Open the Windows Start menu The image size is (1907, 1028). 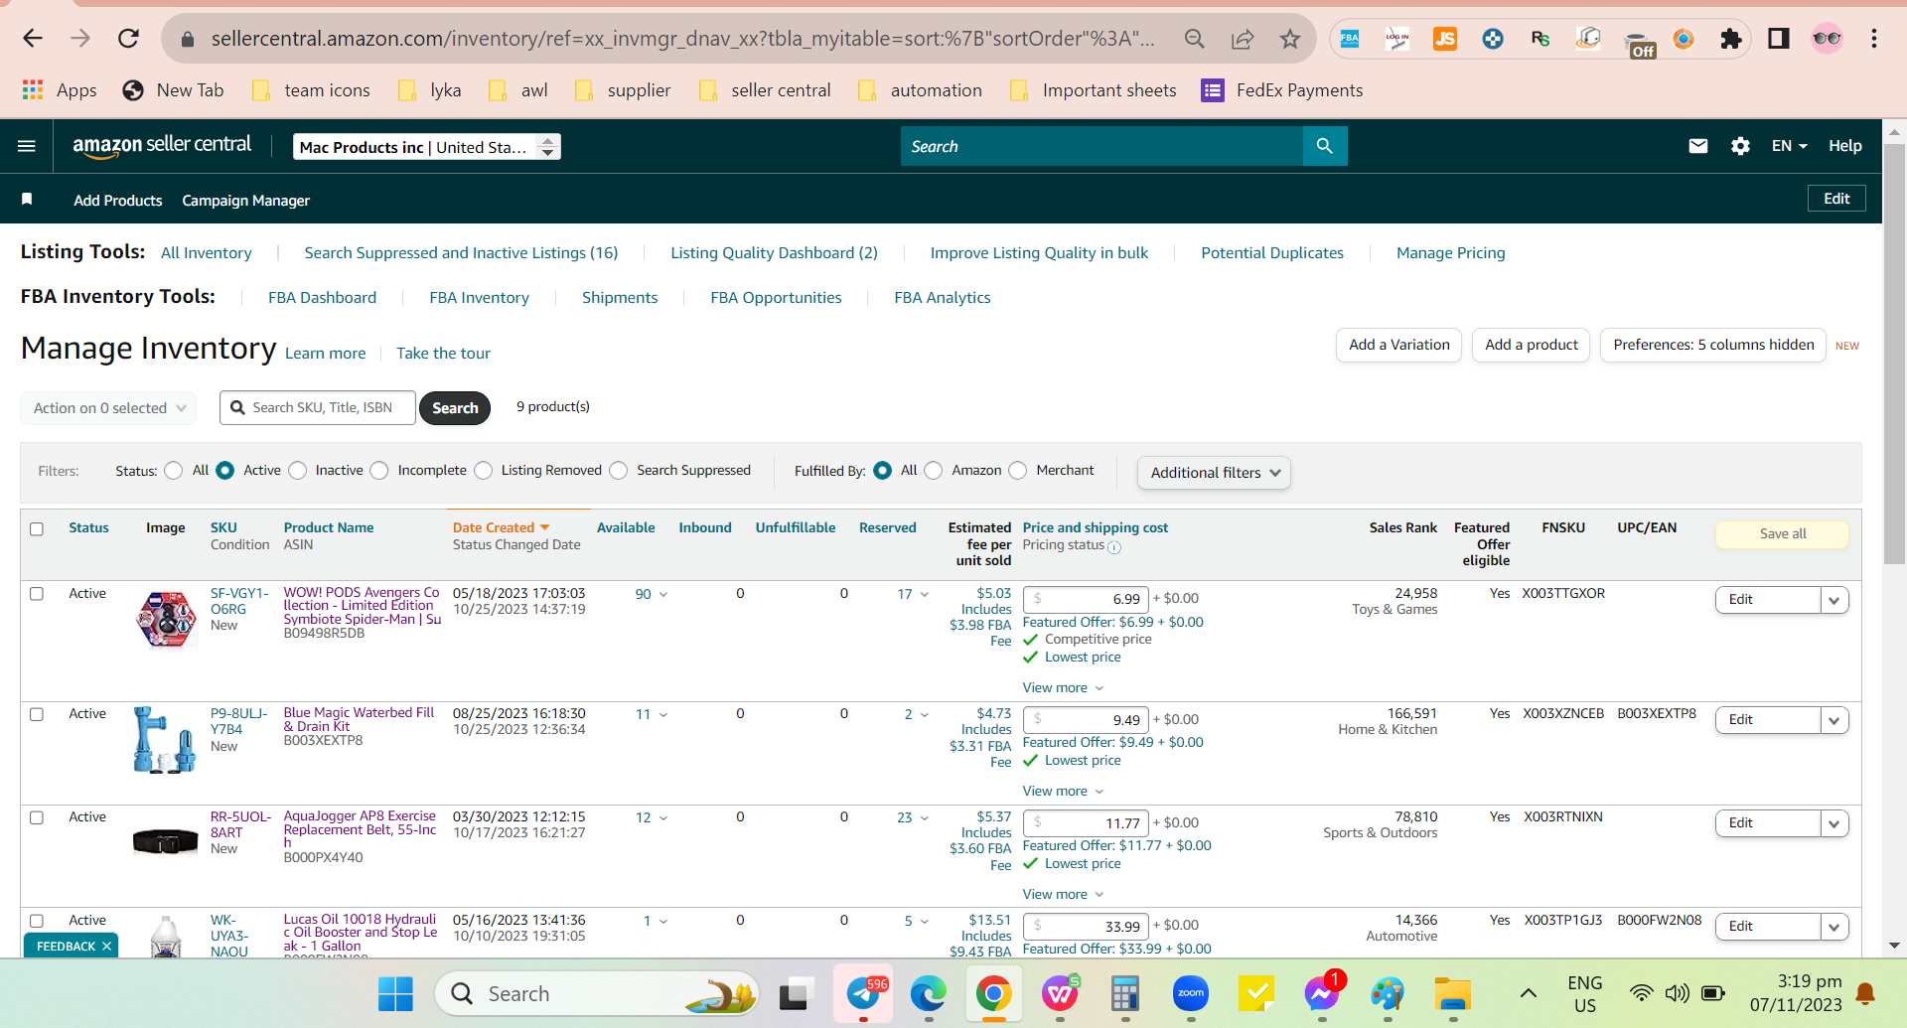coord(395,993)
